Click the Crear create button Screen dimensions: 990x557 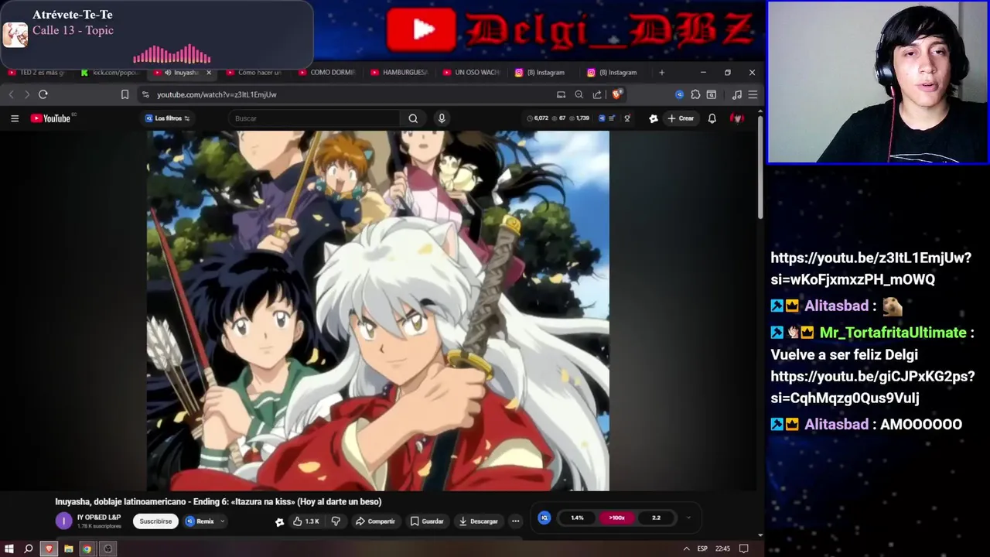(681, 118)
